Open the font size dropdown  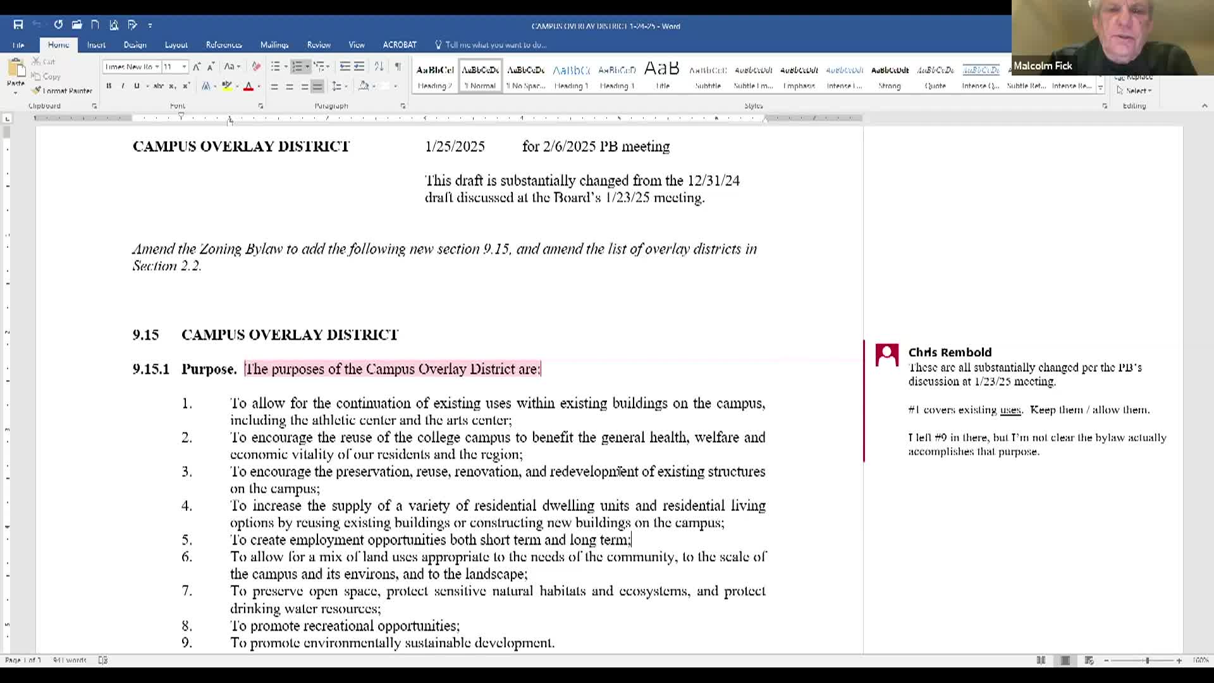184,66
